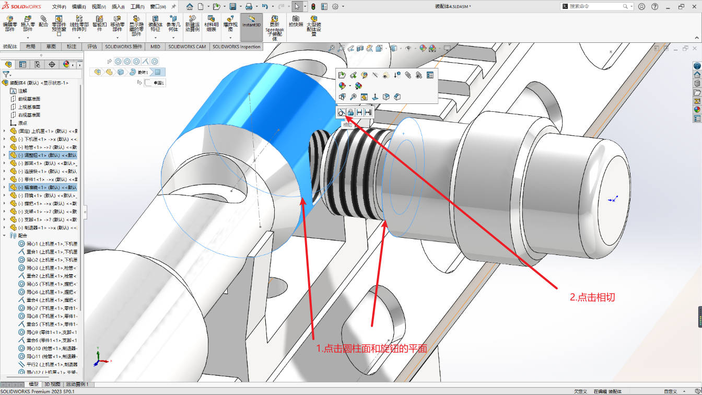Click Component Properties icon in context toolbar
The width and height of the screenshot is (702, 395).
430,75
